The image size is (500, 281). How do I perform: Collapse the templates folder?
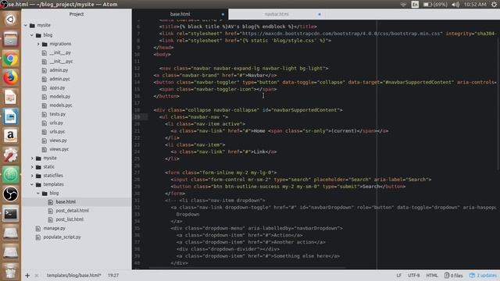tap(32, 184)
